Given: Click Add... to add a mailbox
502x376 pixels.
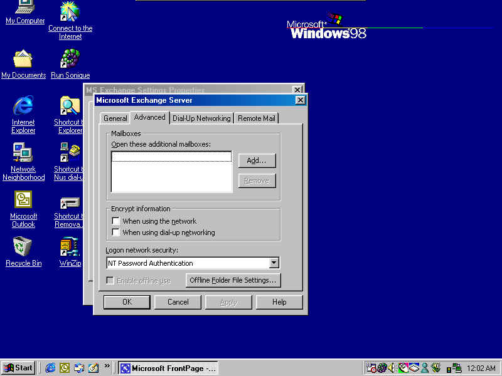Looking at the screenshot, I should (257, 160).
